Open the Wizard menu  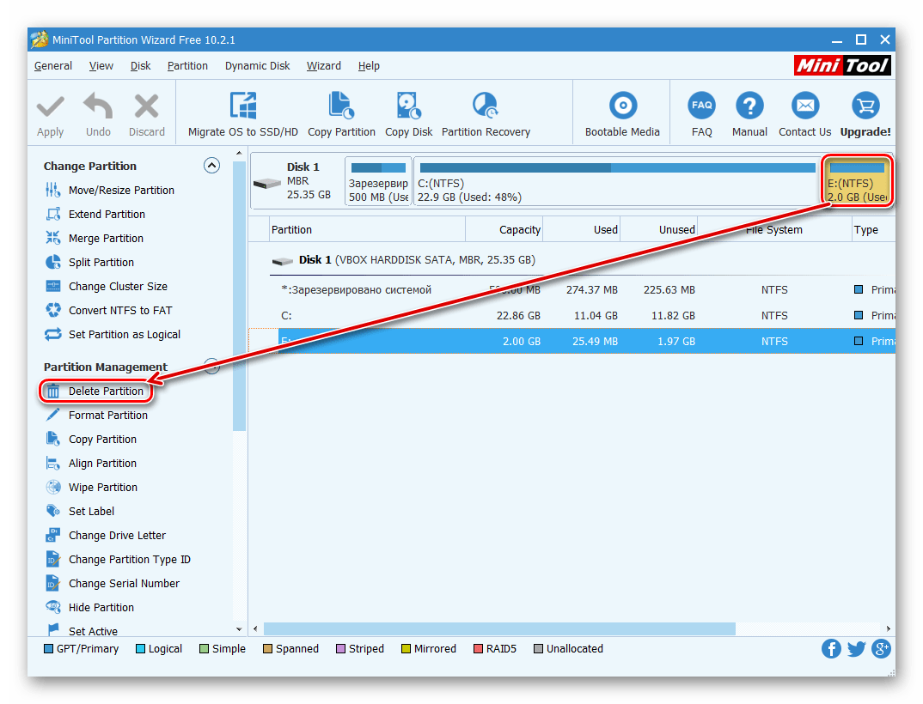[323, 66]
